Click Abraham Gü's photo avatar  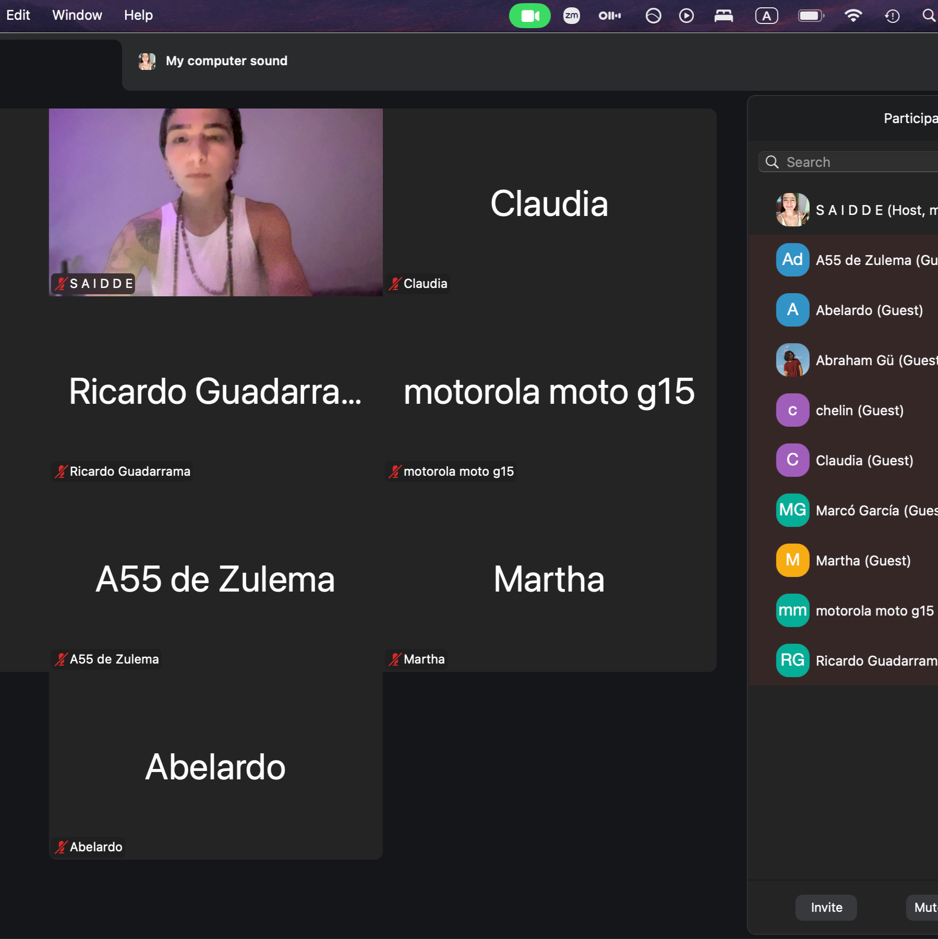(x=792, y=360)
